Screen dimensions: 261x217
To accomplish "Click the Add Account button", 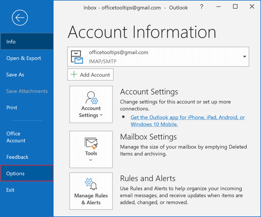I will point(90,75).
